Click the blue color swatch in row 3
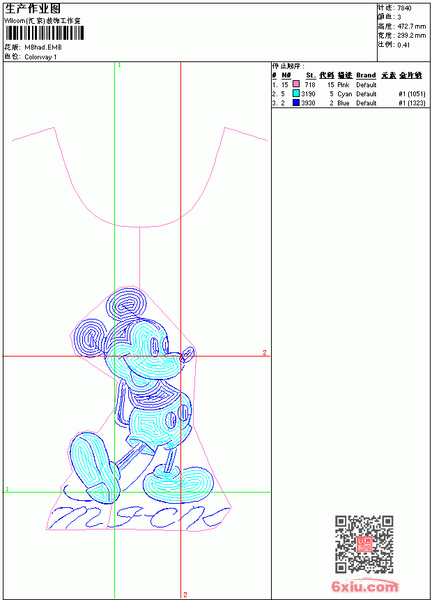The width and height of the screenshot is (432, 600). click(x=296, y=103)
